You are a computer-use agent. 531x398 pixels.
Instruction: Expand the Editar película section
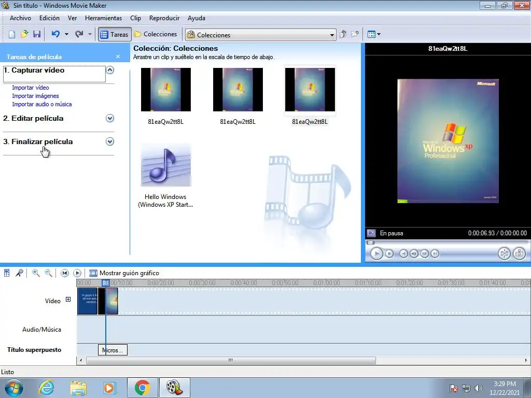[110, 118]
